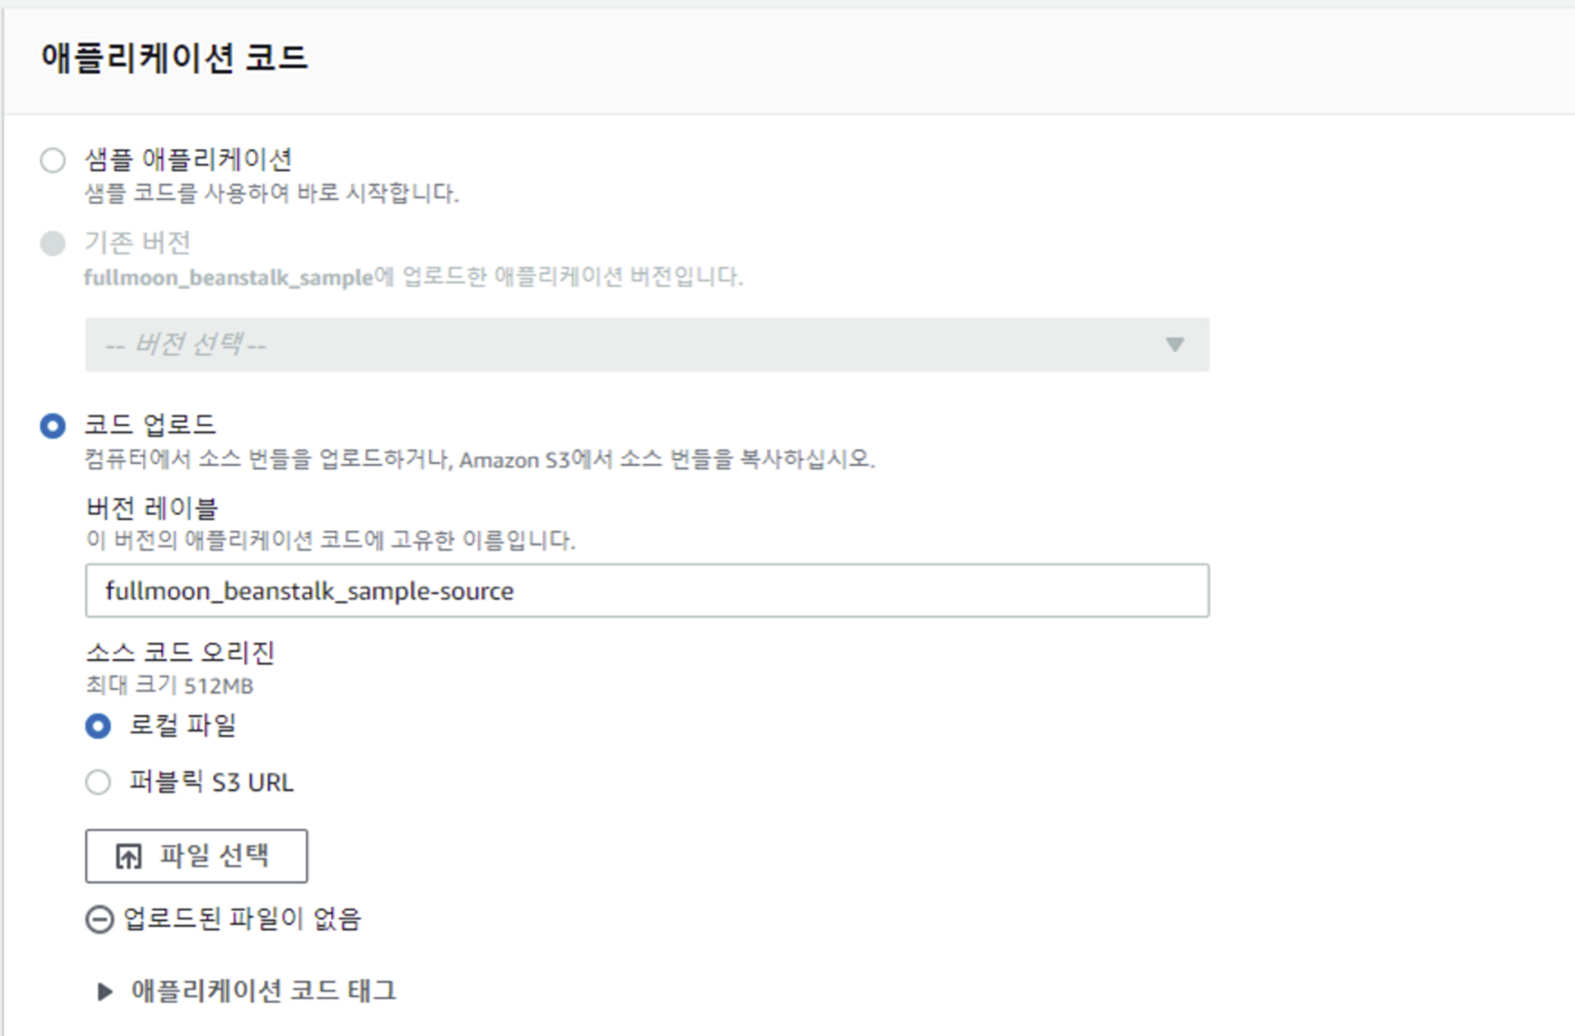Select the 샘플 애플리케이션 radio button
The height and width of the screenshot is (1036, 1575).
(53, 160)
